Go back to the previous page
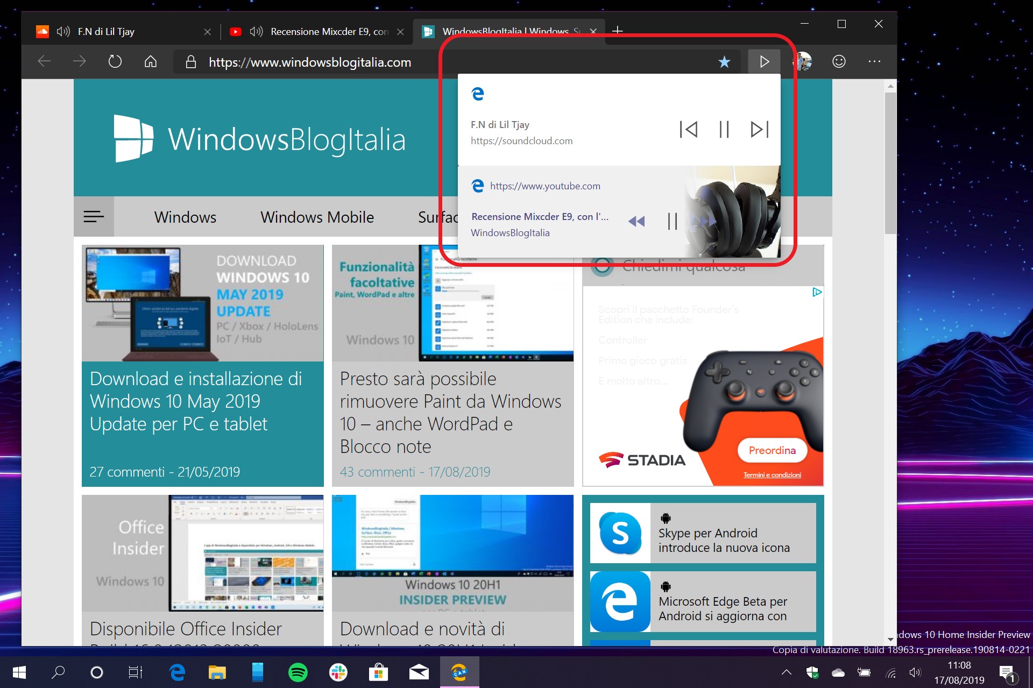The width and height of the screenshot is (1033, 688). pyautogui.click(x=44, y=62)
